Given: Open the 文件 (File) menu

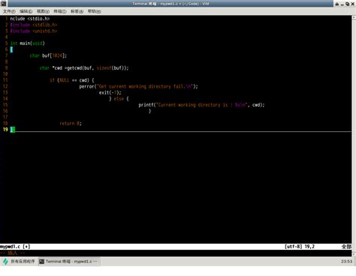Looking at the screenshot, I should pyautogui.click(x=9, y=11).
